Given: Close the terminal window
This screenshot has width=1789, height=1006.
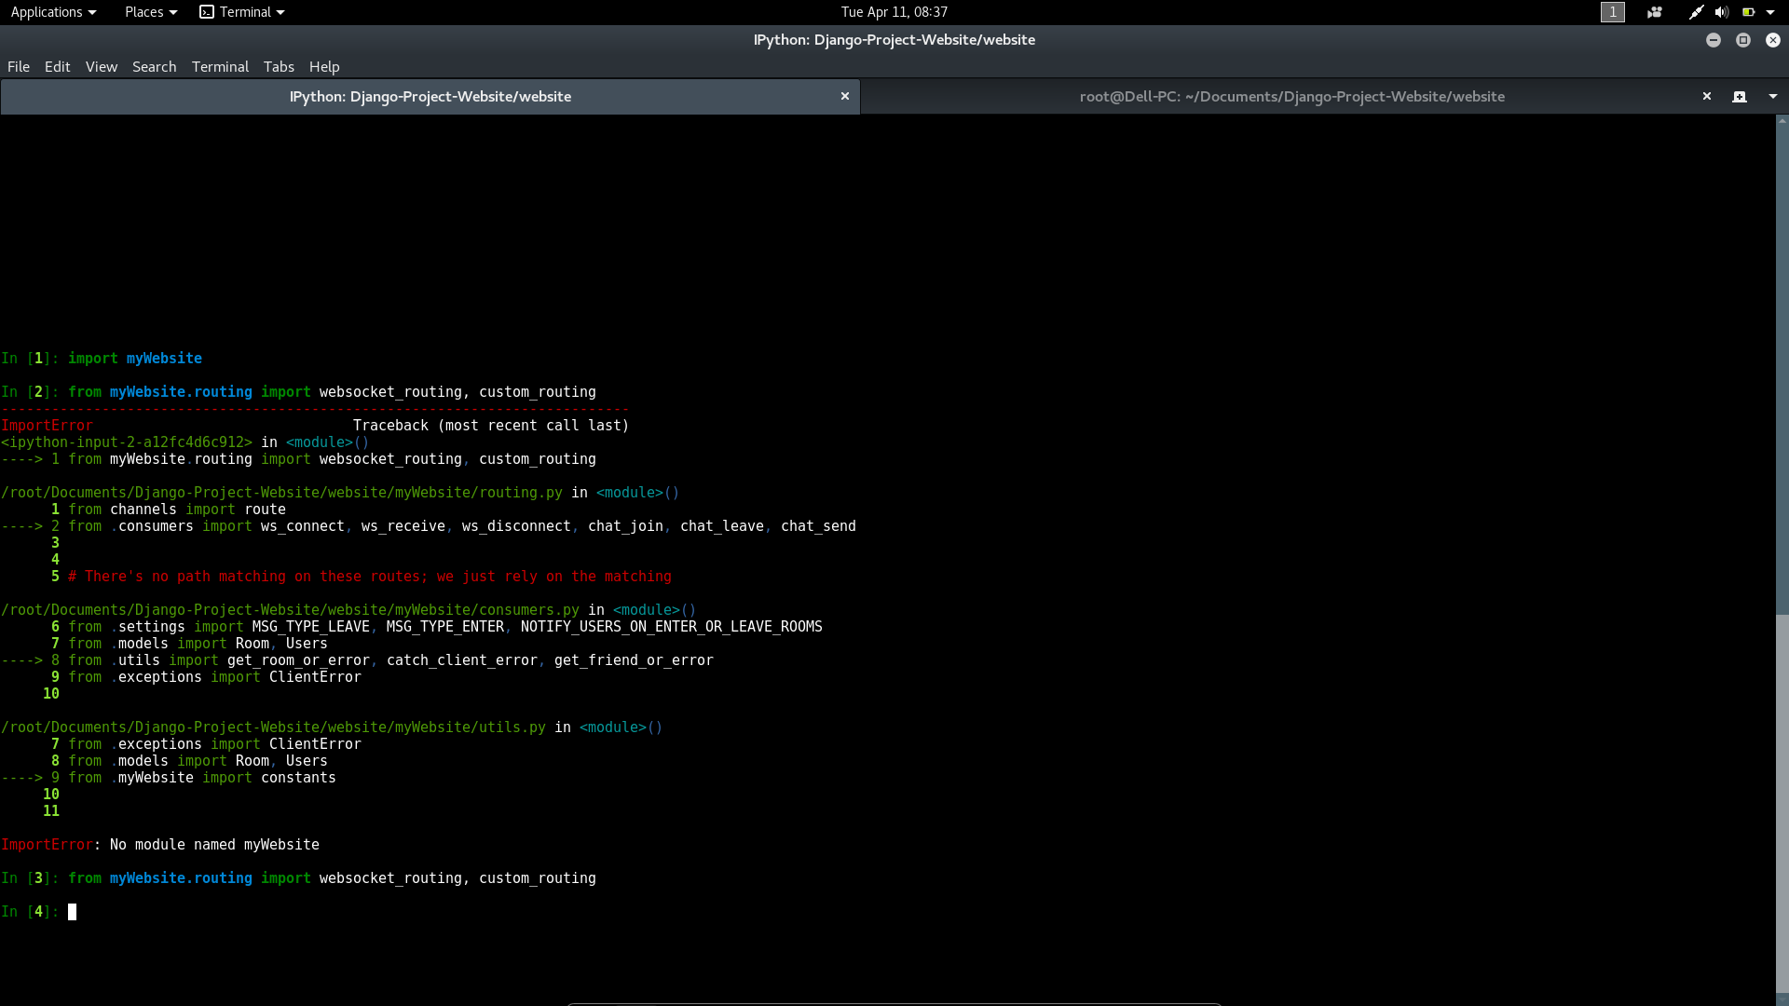Looking at the screenshot, I should [x=1772, y=40].
